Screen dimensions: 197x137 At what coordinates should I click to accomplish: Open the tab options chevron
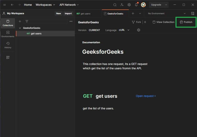140,13
